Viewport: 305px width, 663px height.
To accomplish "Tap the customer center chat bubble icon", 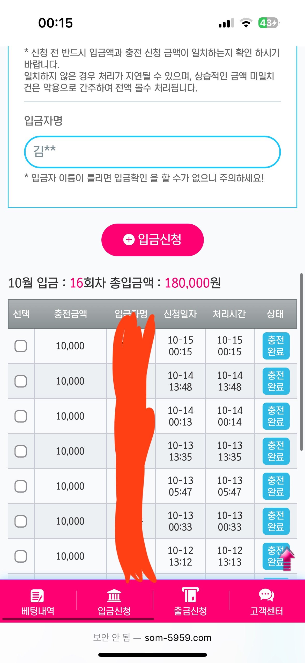I will coord(266,595).
